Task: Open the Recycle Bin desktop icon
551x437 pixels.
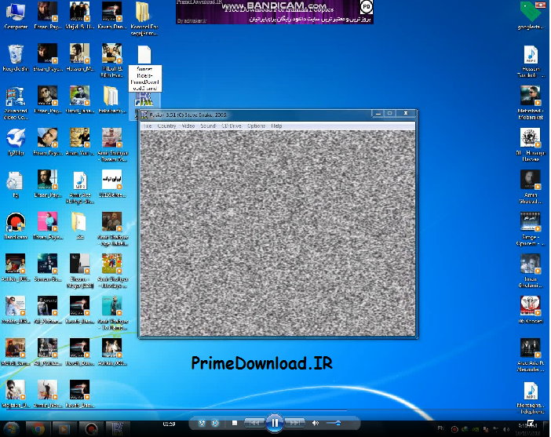Action: pos(16,57)
